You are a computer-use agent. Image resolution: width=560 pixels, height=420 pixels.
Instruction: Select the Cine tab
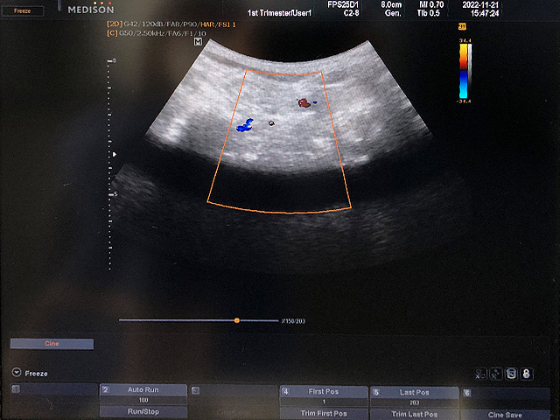click(52, 344)
